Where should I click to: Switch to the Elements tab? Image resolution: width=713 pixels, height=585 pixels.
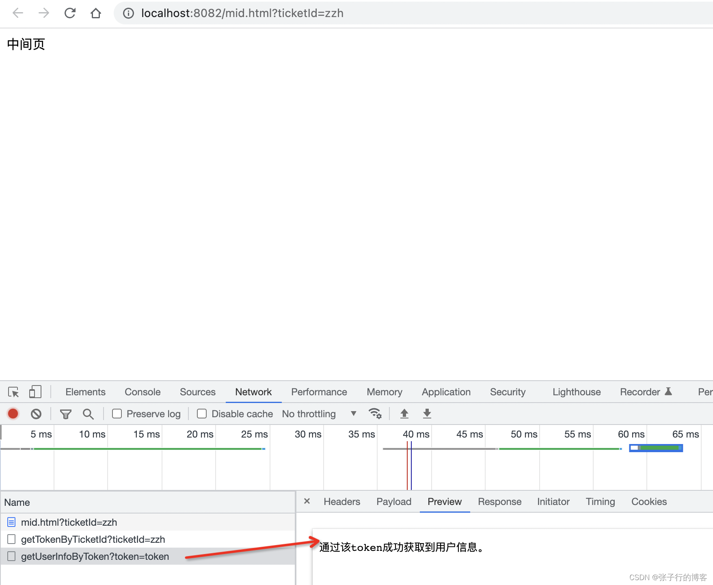pyautogui.click(x=85, y=392)
